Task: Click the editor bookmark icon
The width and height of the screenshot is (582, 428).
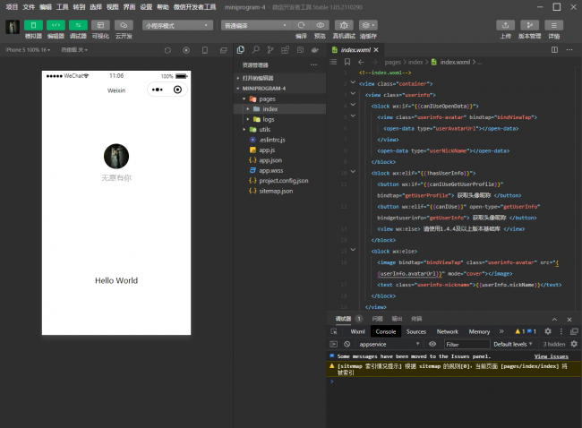Action: (x=347, y=62)
